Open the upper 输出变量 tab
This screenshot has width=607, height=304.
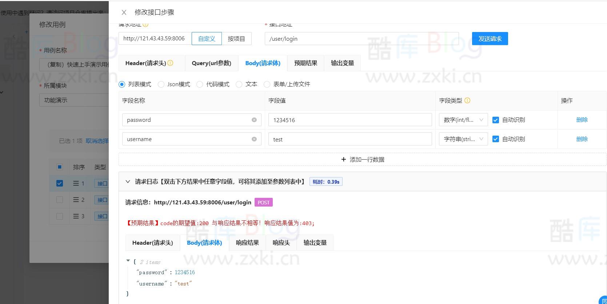pos(342,63)
